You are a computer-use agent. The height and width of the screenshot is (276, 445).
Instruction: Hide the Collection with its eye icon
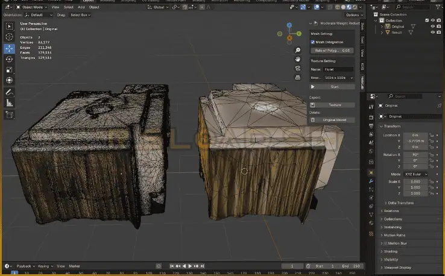[433, 20]
